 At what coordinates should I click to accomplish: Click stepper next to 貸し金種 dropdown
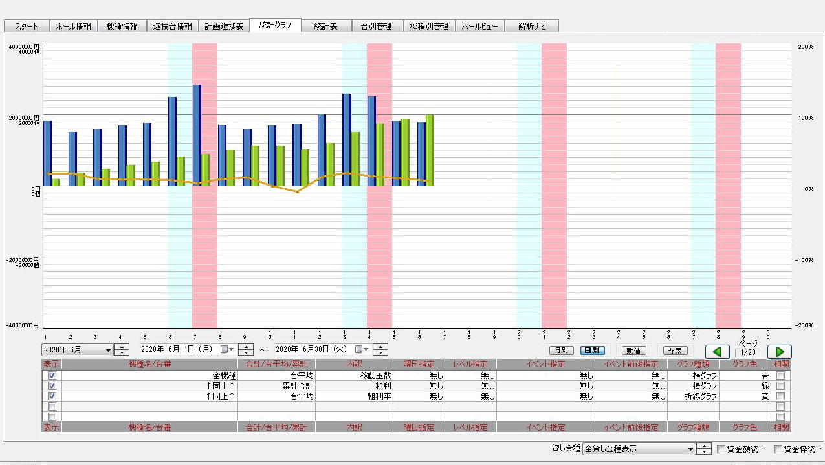click(704, 449)
